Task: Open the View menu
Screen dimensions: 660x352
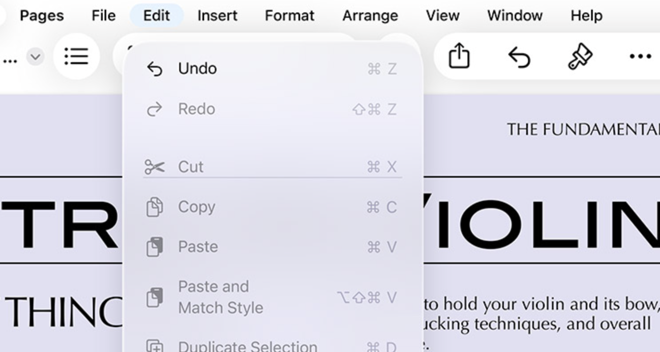Action: point(443,16)
